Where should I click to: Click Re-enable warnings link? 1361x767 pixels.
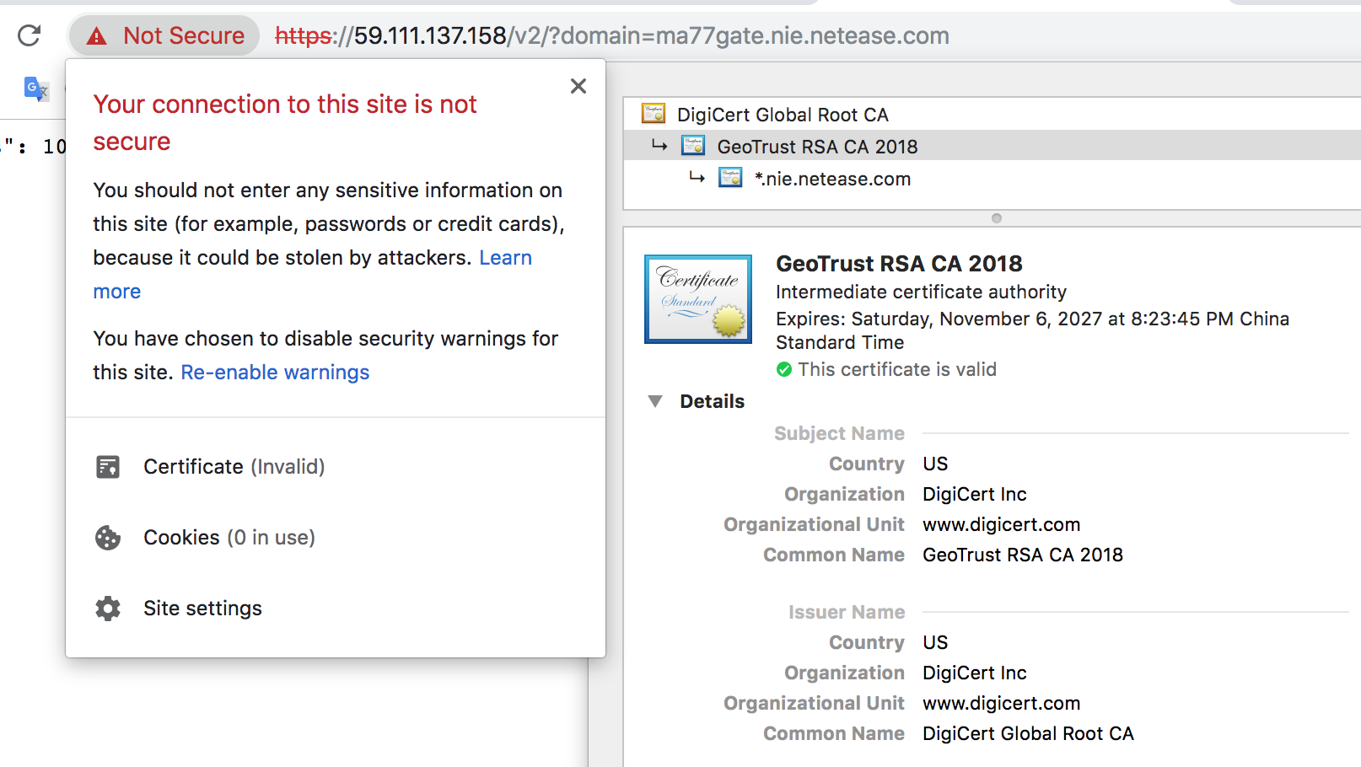[275, 373]
